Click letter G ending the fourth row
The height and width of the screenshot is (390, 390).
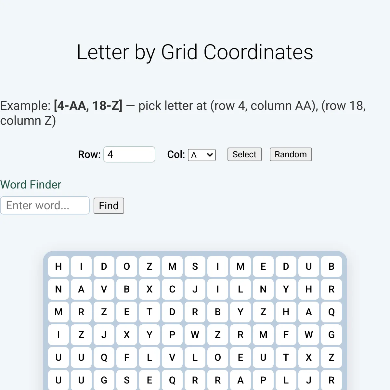point(331,335)
